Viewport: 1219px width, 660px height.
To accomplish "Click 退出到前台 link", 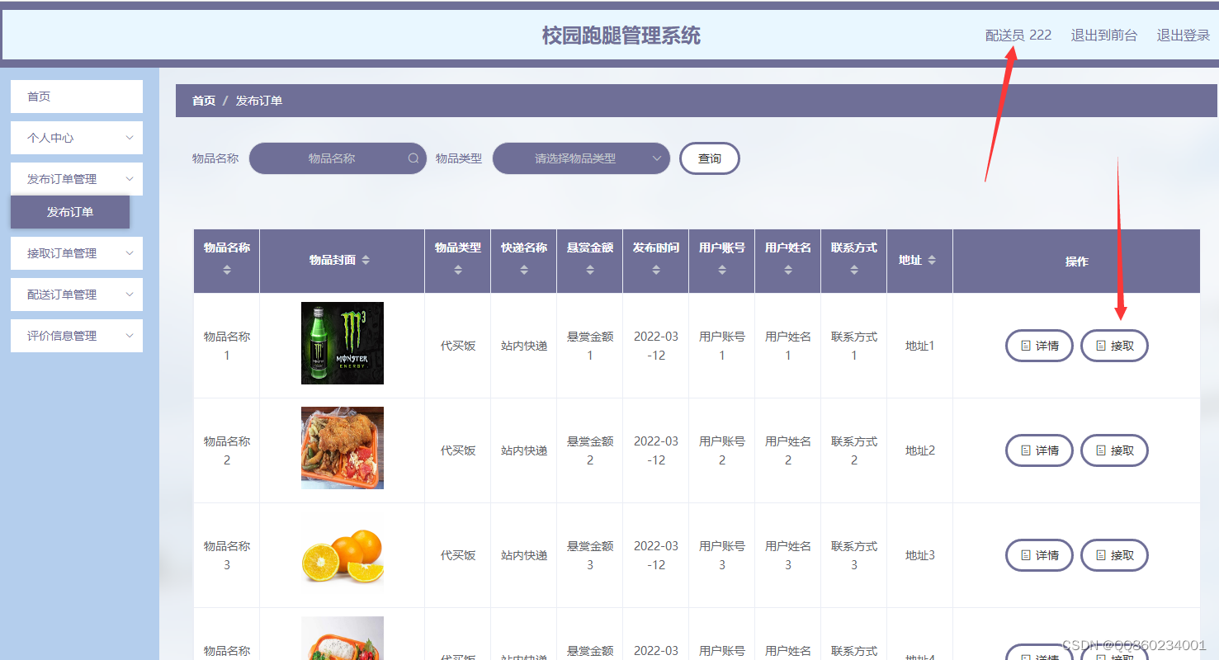I will click(1104, 35).
